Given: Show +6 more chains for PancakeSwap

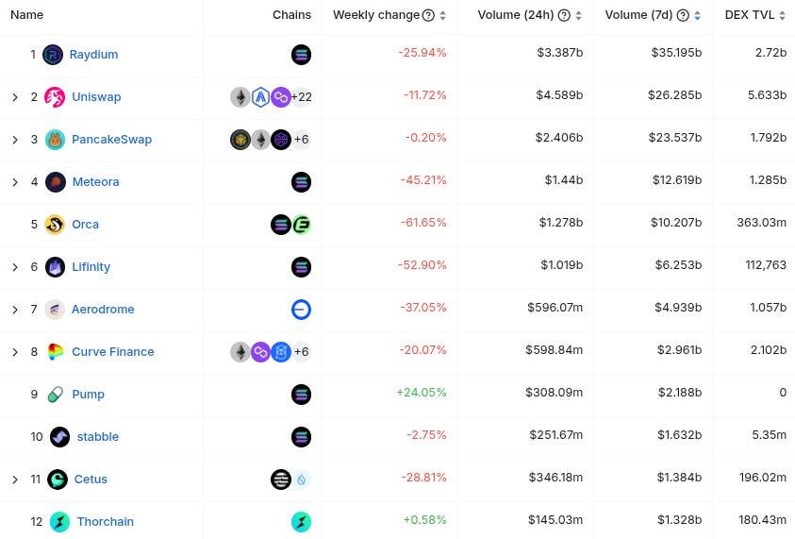Looking at the screenshot, I should pos(302,140).
